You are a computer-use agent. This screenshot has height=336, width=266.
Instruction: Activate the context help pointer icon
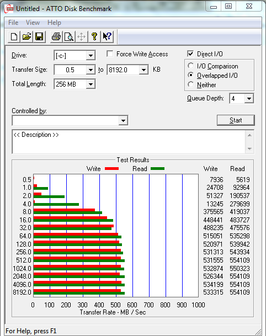coord(107,36)
